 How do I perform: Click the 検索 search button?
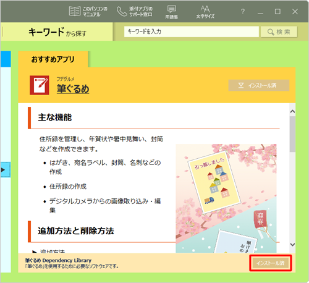tap(279, 32)
